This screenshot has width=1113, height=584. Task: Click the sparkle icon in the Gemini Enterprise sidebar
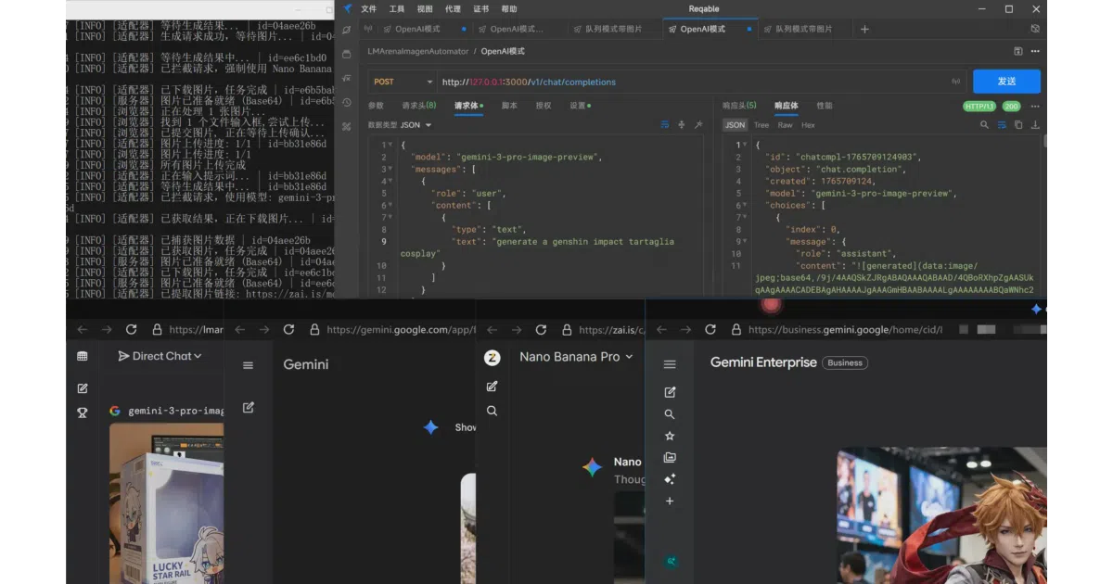coord(670,479)
